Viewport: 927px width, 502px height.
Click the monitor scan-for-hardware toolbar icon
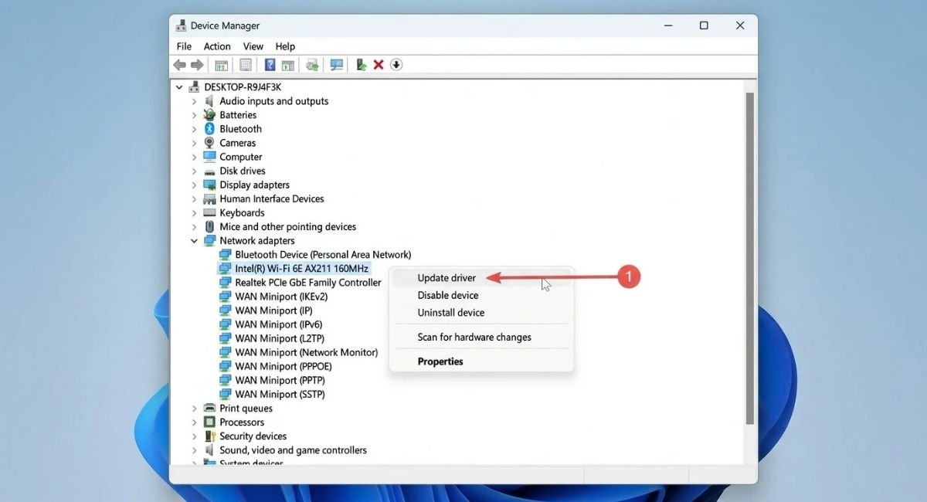pos(337,65)
